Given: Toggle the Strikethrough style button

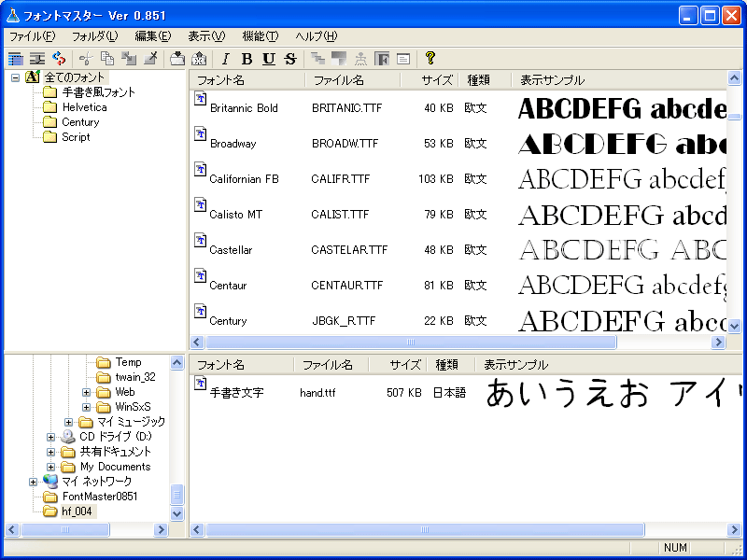Looking at the screenshot, I should (290, 59).
